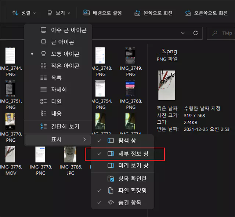
Task: Switch to 타일 tiles view
Action: click(x=58, y=101)
